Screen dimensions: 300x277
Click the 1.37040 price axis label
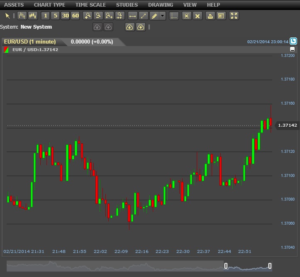288,248
